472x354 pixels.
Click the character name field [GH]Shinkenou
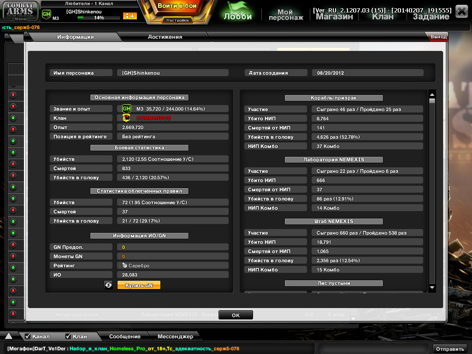point(173,73)
